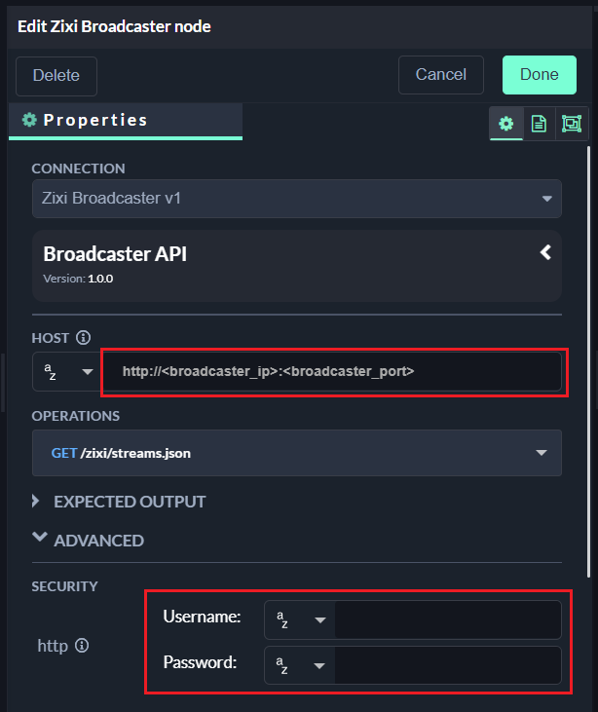Open the node description document icon
Screen dimensions: 598x712
pos(538,124)
